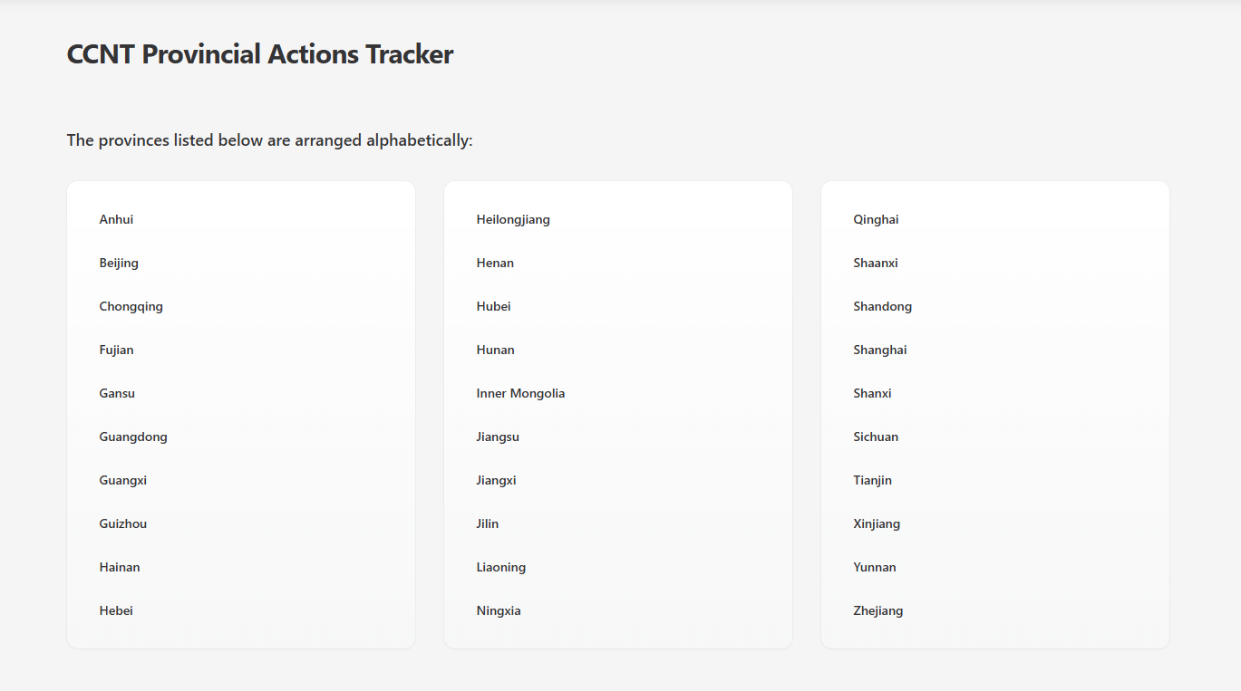Open the Sichuan province entry
Screen dimensions: 1241x691
[876, 437]
